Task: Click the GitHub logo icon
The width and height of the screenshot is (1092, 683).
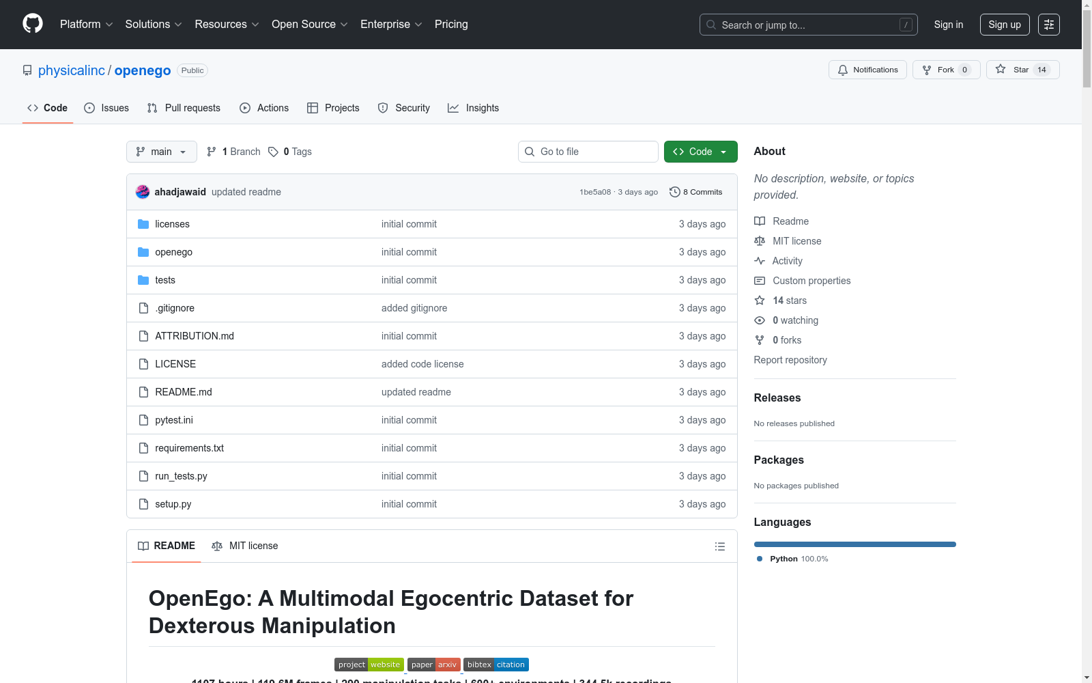Action: coord(33,24)
